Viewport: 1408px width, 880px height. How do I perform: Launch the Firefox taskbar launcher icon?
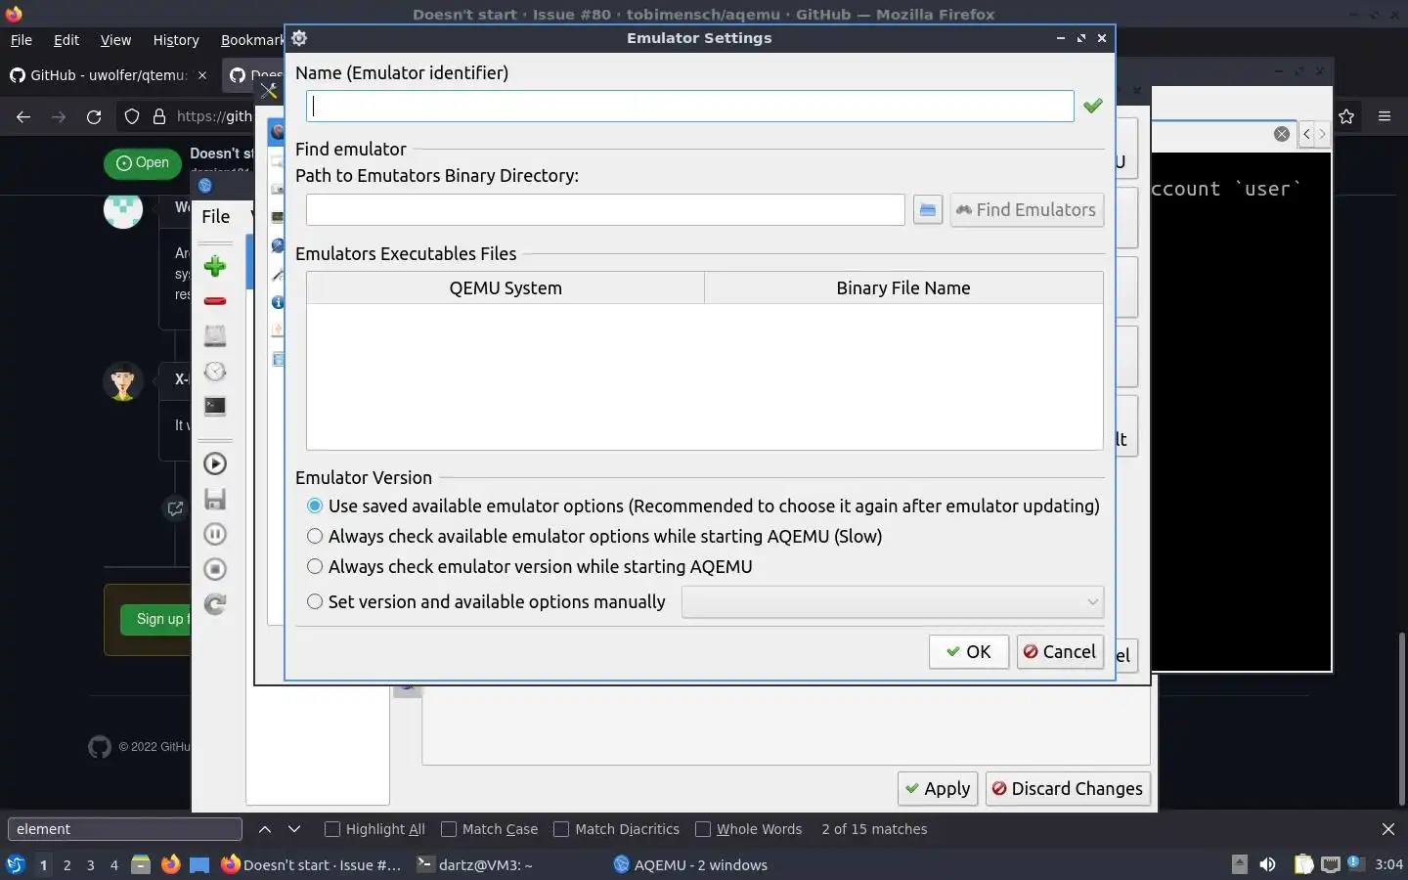(170, 864)
